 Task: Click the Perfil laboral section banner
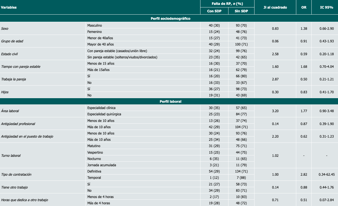tap(170, 101)
